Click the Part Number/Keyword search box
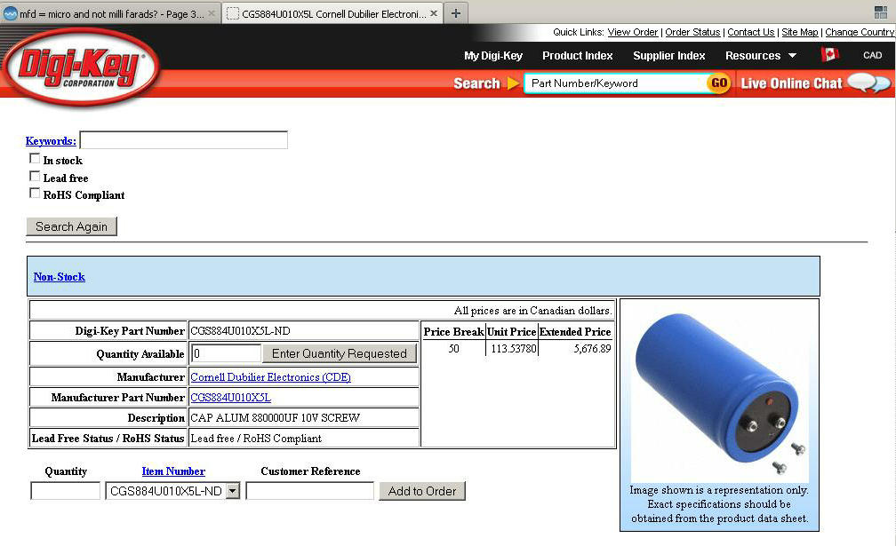The width and height of the screenshot is (896, 546). click(x=615, y=83)
